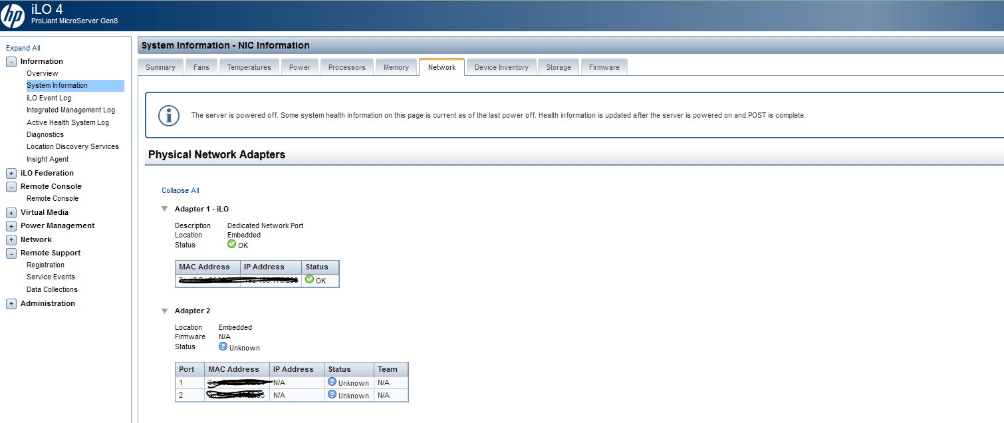Viewport: 1004px width, 423px height.
Task: Expand the Power Management tree section
Action: click(x=11, y=226)
